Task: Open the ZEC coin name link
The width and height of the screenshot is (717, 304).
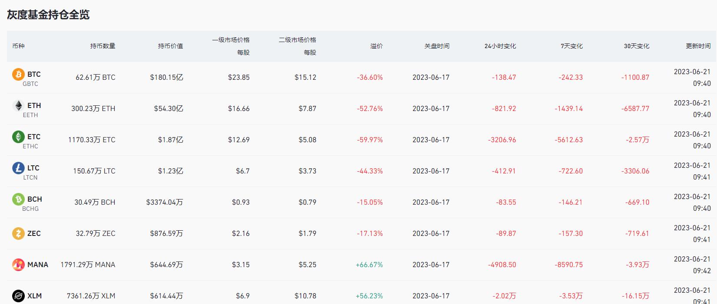Action: (34, 233)
